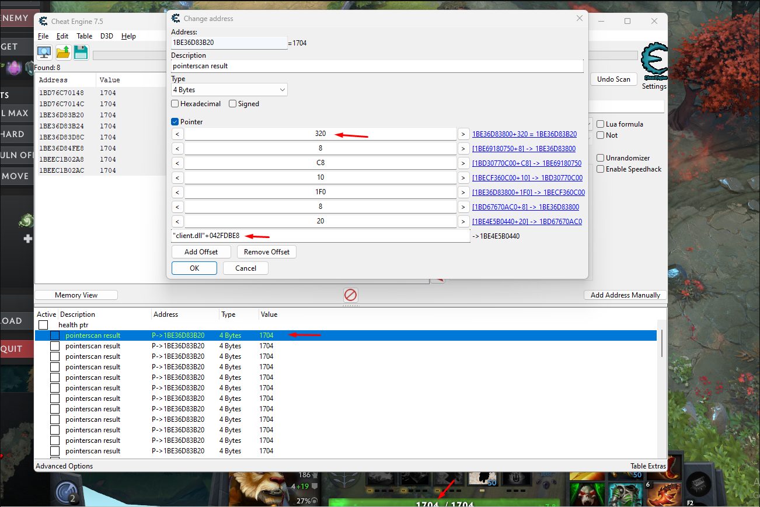Click the save floppy disk icon

pos(81,52)
